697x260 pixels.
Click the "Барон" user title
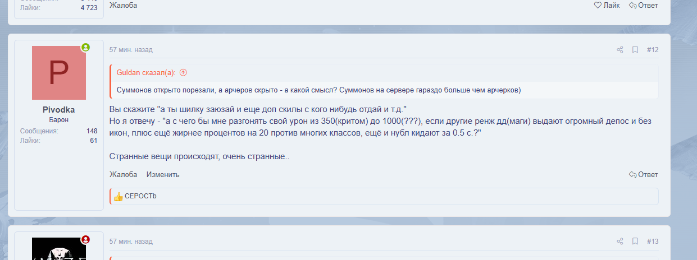click(59, 120)
